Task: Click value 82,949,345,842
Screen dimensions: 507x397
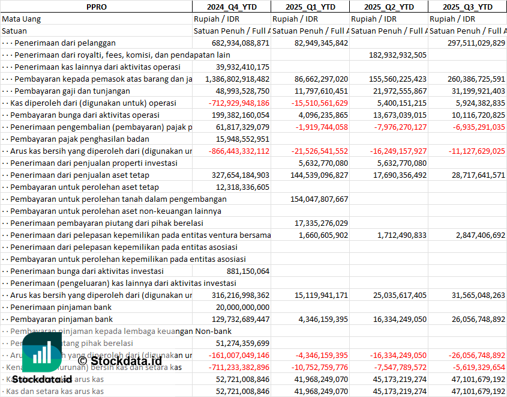Action: tap(321, 43)
